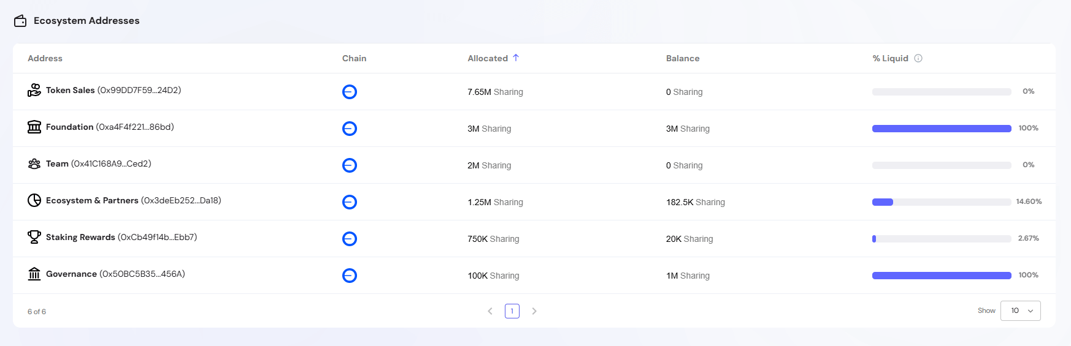Click the Token Sales hand-coins icon
This screenshot has width=1071, height=346.
[34, 91]
